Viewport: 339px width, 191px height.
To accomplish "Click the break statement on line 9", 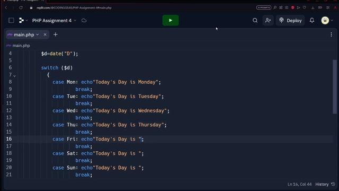I will [84, 89].
